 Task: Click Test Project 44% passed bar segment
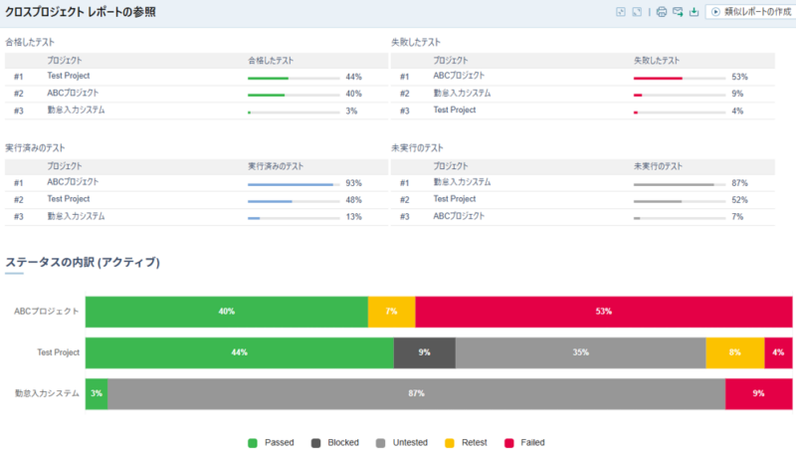(x=239, y=352)
